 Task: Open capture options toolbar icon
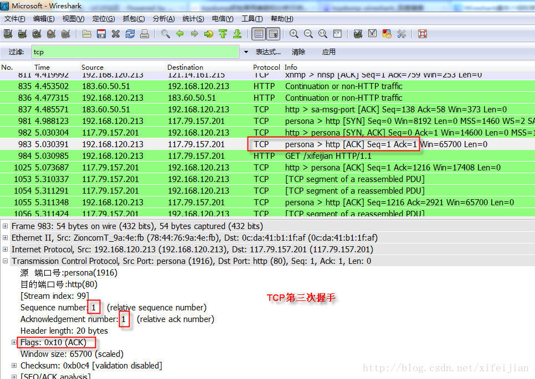tap(22, 34)
